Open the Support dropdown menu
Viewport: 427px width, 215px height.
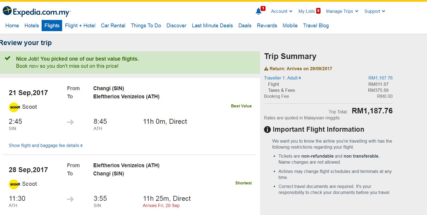(x=374, y=11)
